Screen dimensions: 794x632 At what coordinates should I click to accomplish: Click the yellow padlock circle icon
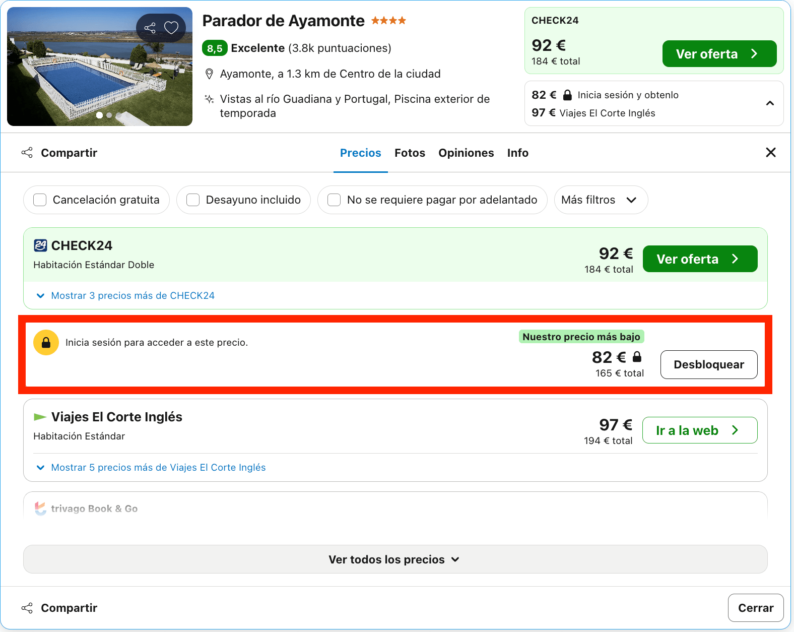point(46,343)
